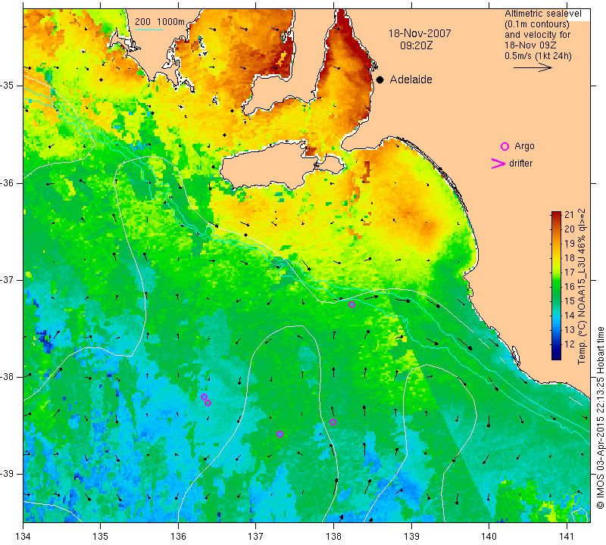This screenshot has height=545, width=606.
Task: Click latitude axis label -36
Action: click(x=8, y=182)
